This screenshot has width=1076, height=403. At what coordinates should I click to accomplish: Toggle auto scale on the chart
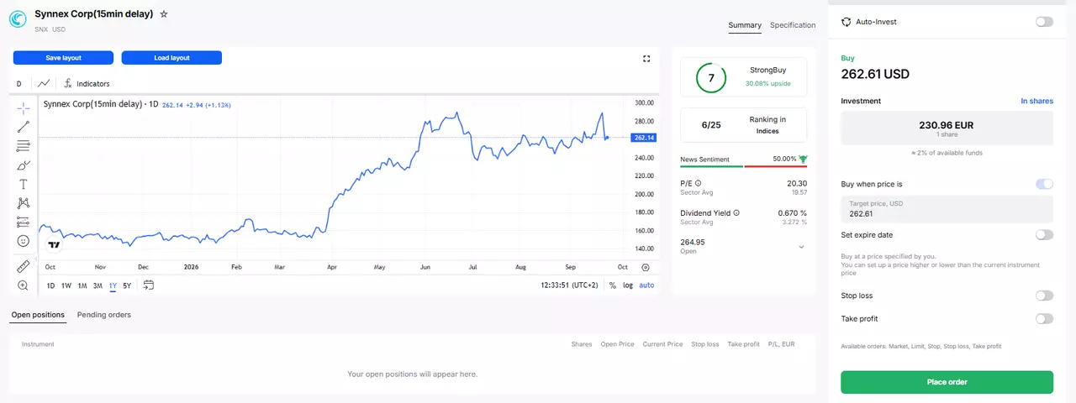coord(646,285)
